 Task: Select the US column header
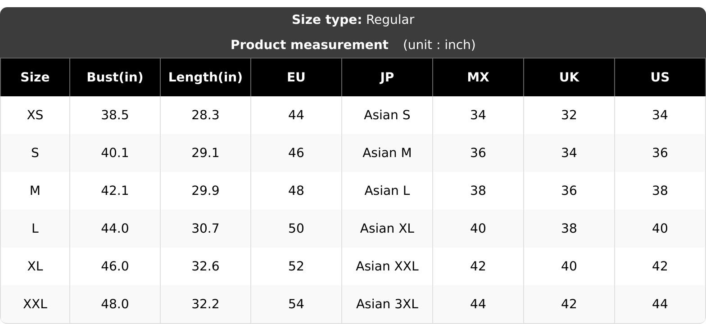pos(660,77)
